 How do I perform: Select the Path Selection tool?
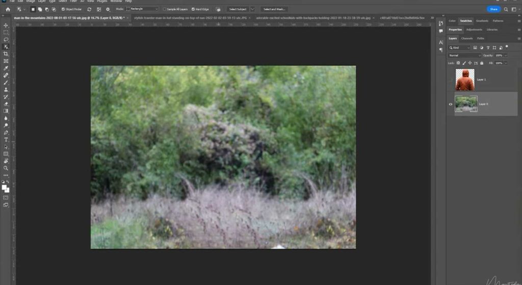(6, 147)
